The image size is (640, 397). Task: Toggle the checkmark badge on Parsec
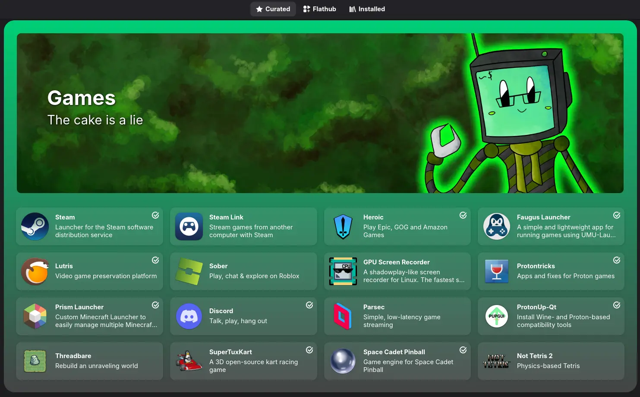(x=463, y=305)
